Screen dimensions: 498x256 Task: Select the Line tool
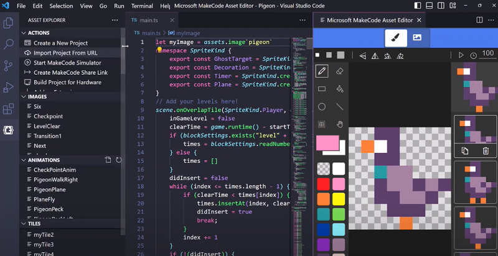pos(339,107)
